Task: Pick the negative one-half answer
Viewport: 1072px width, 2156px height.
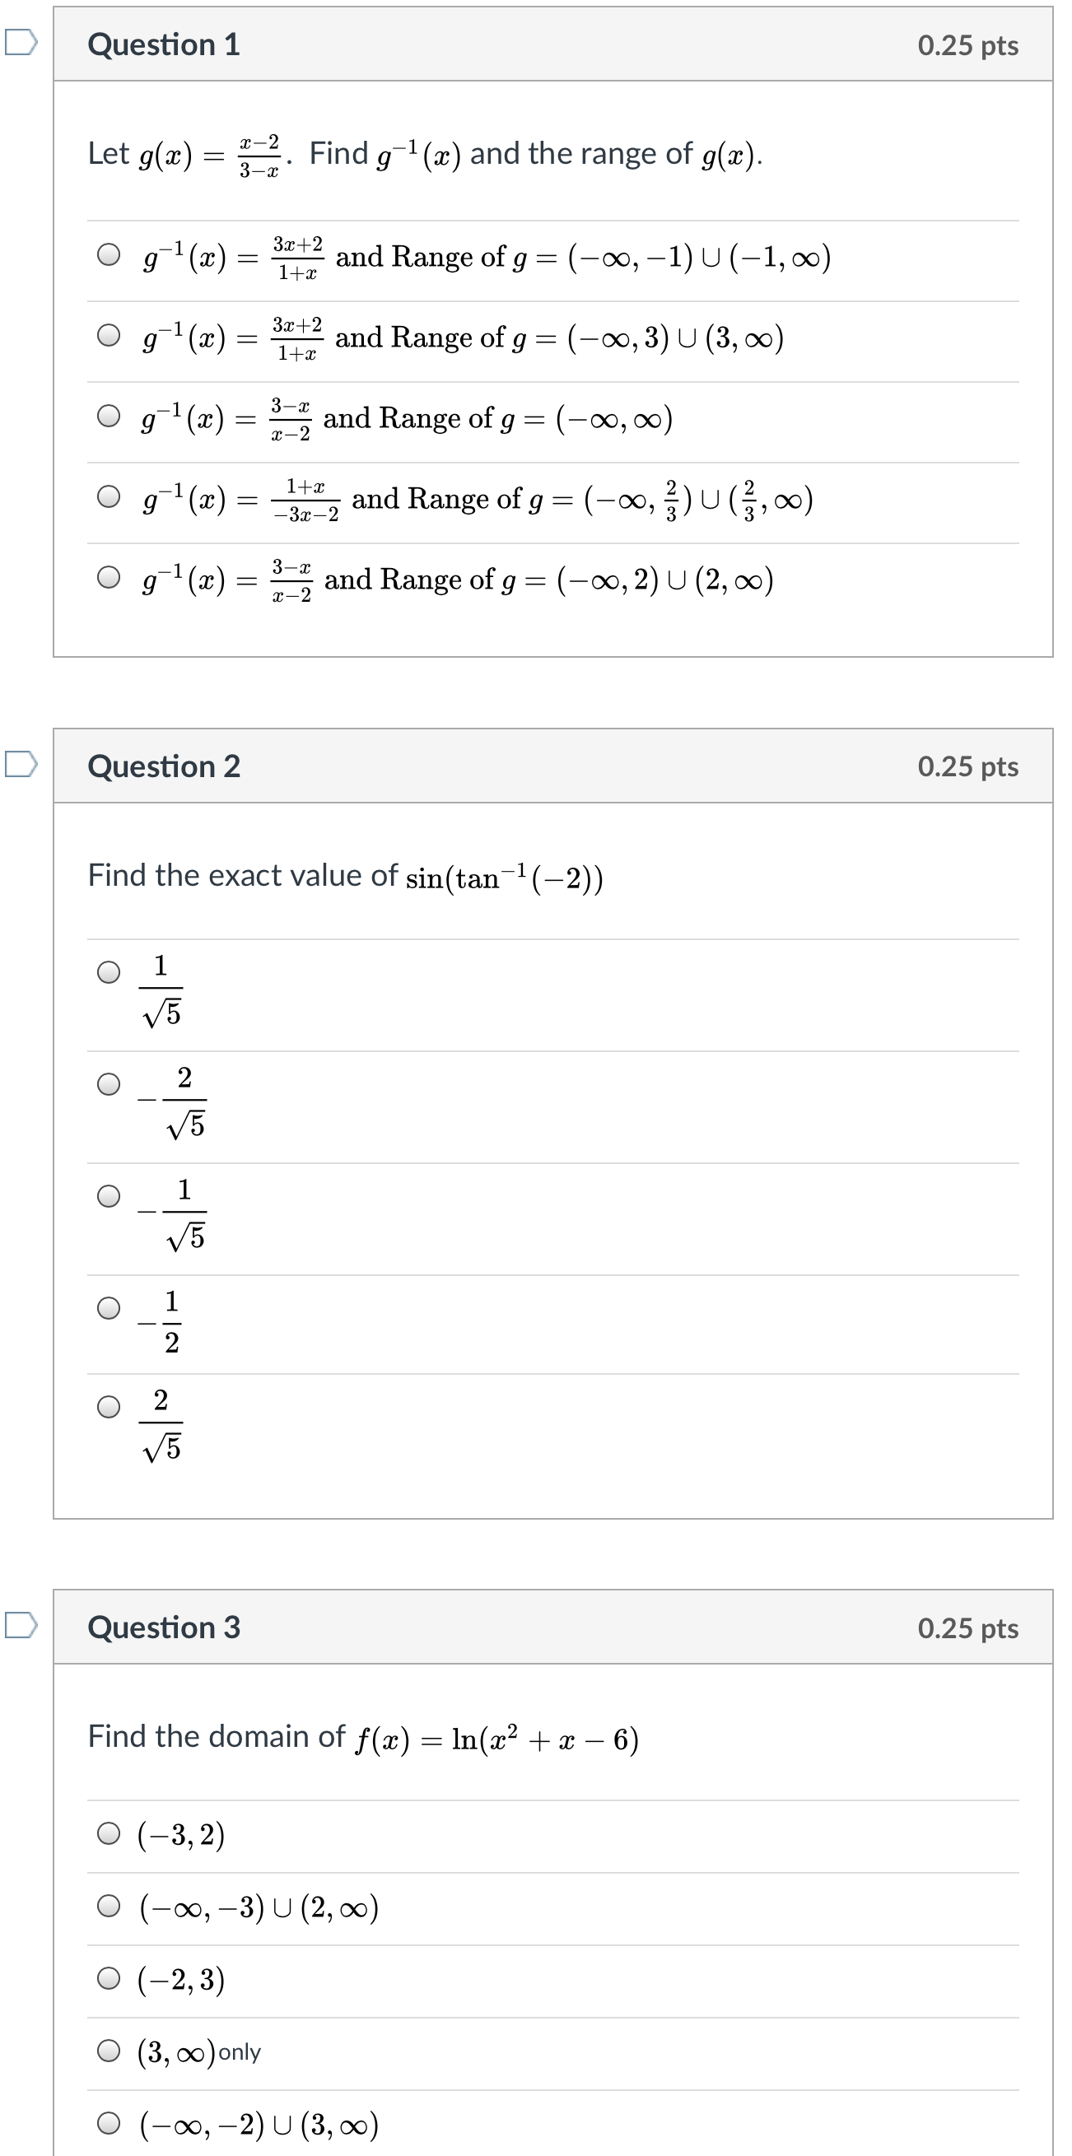Action: [x=109, y=1308]
